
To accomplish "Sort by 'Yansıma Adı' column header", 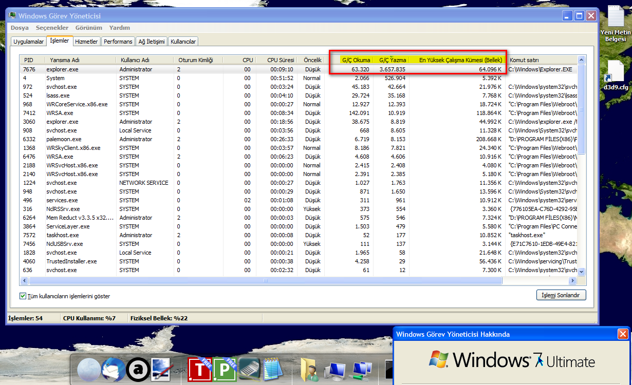I will tap(81, 60).
